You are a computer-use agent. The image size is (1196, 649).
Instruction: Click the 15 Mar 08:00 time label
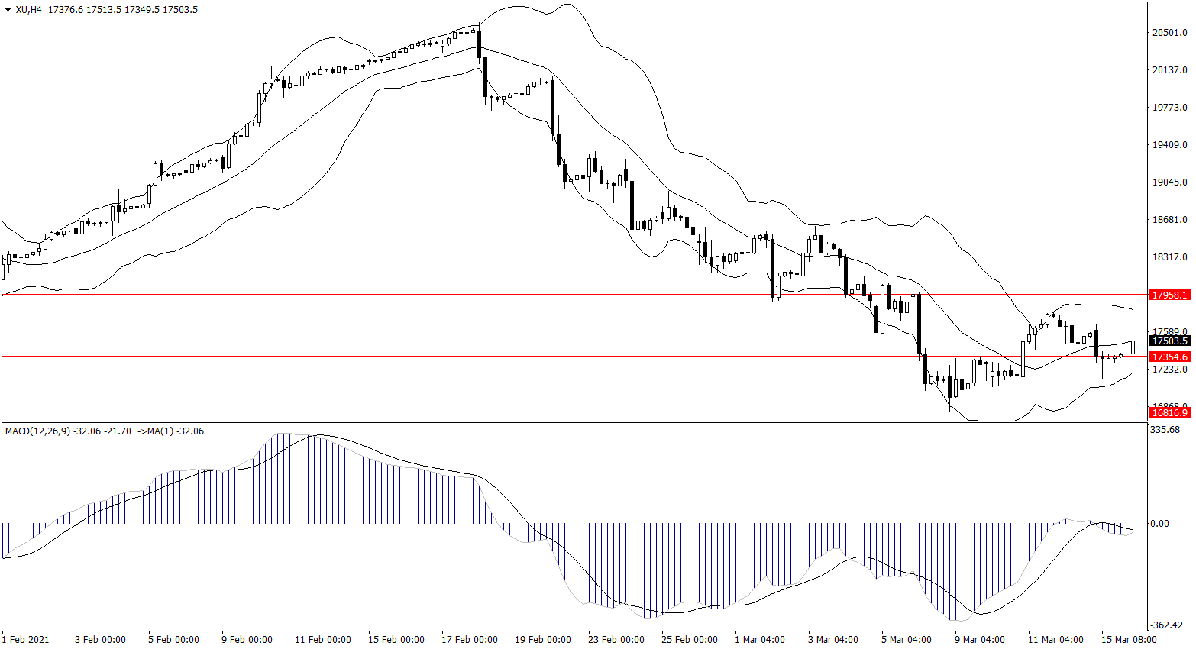pos(1129,640)
